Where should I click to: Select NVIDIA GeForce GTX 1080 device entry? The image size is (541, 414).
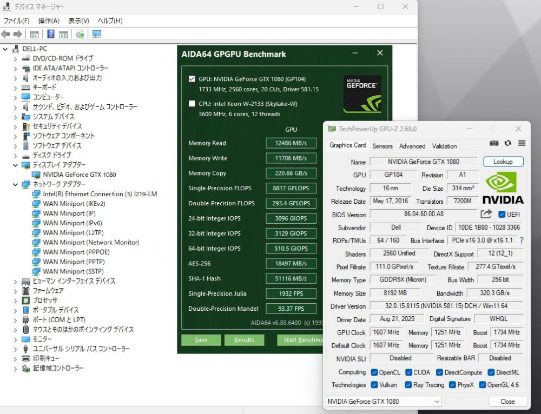pyautogui.click(x=79, y=175)
